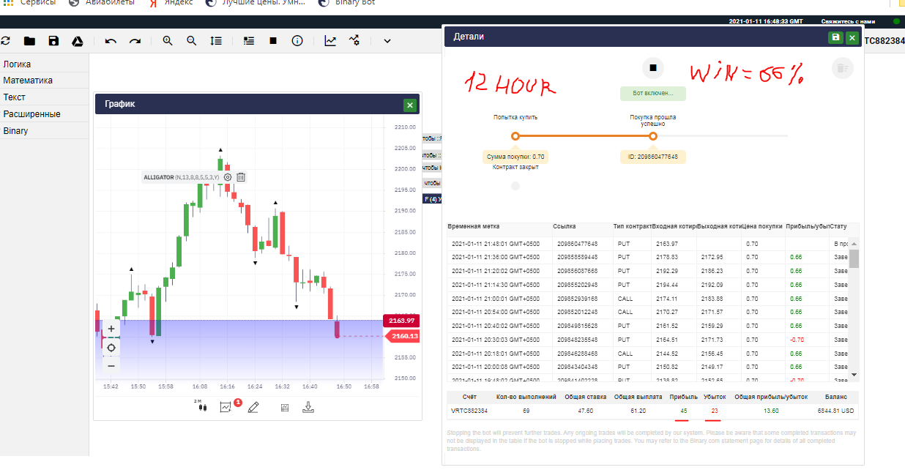Click the save icon in Детали header
Viewport: 905px width, 470px height.
pyautogui.click(x=835, y=37)
